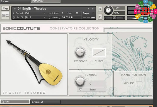157x107 pixels.
Task: Click the voices note icon beside Voices
Action: tap(50, 13)
